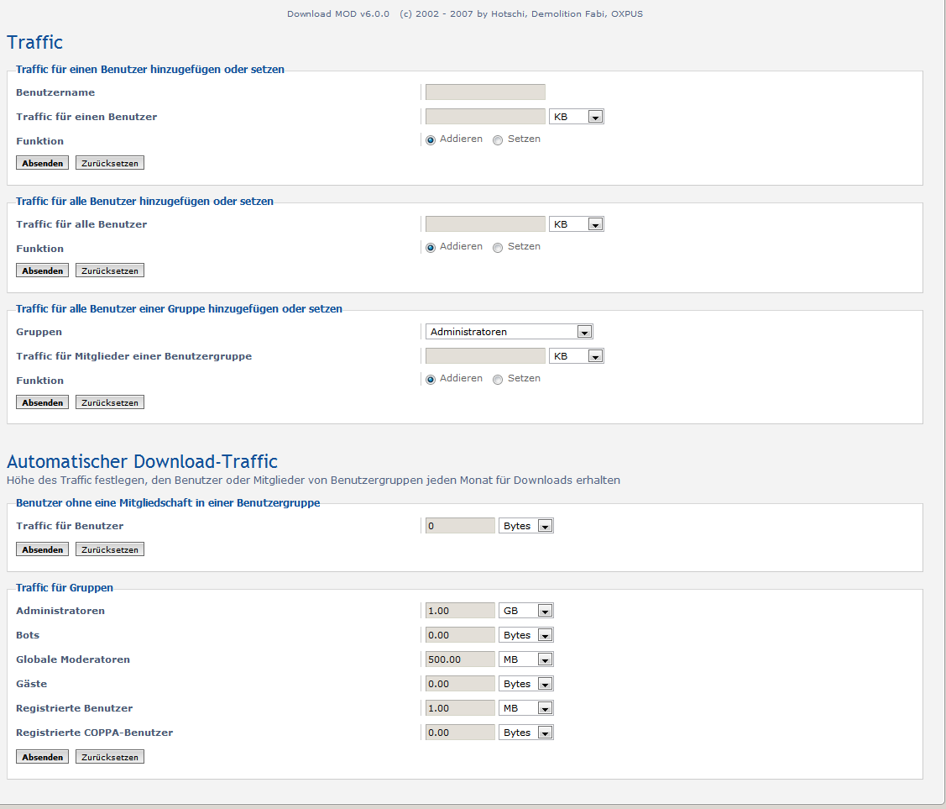Select Addieren radio in single-user traffic section
This screenshot has height=809, width=946.
point(431,140)
